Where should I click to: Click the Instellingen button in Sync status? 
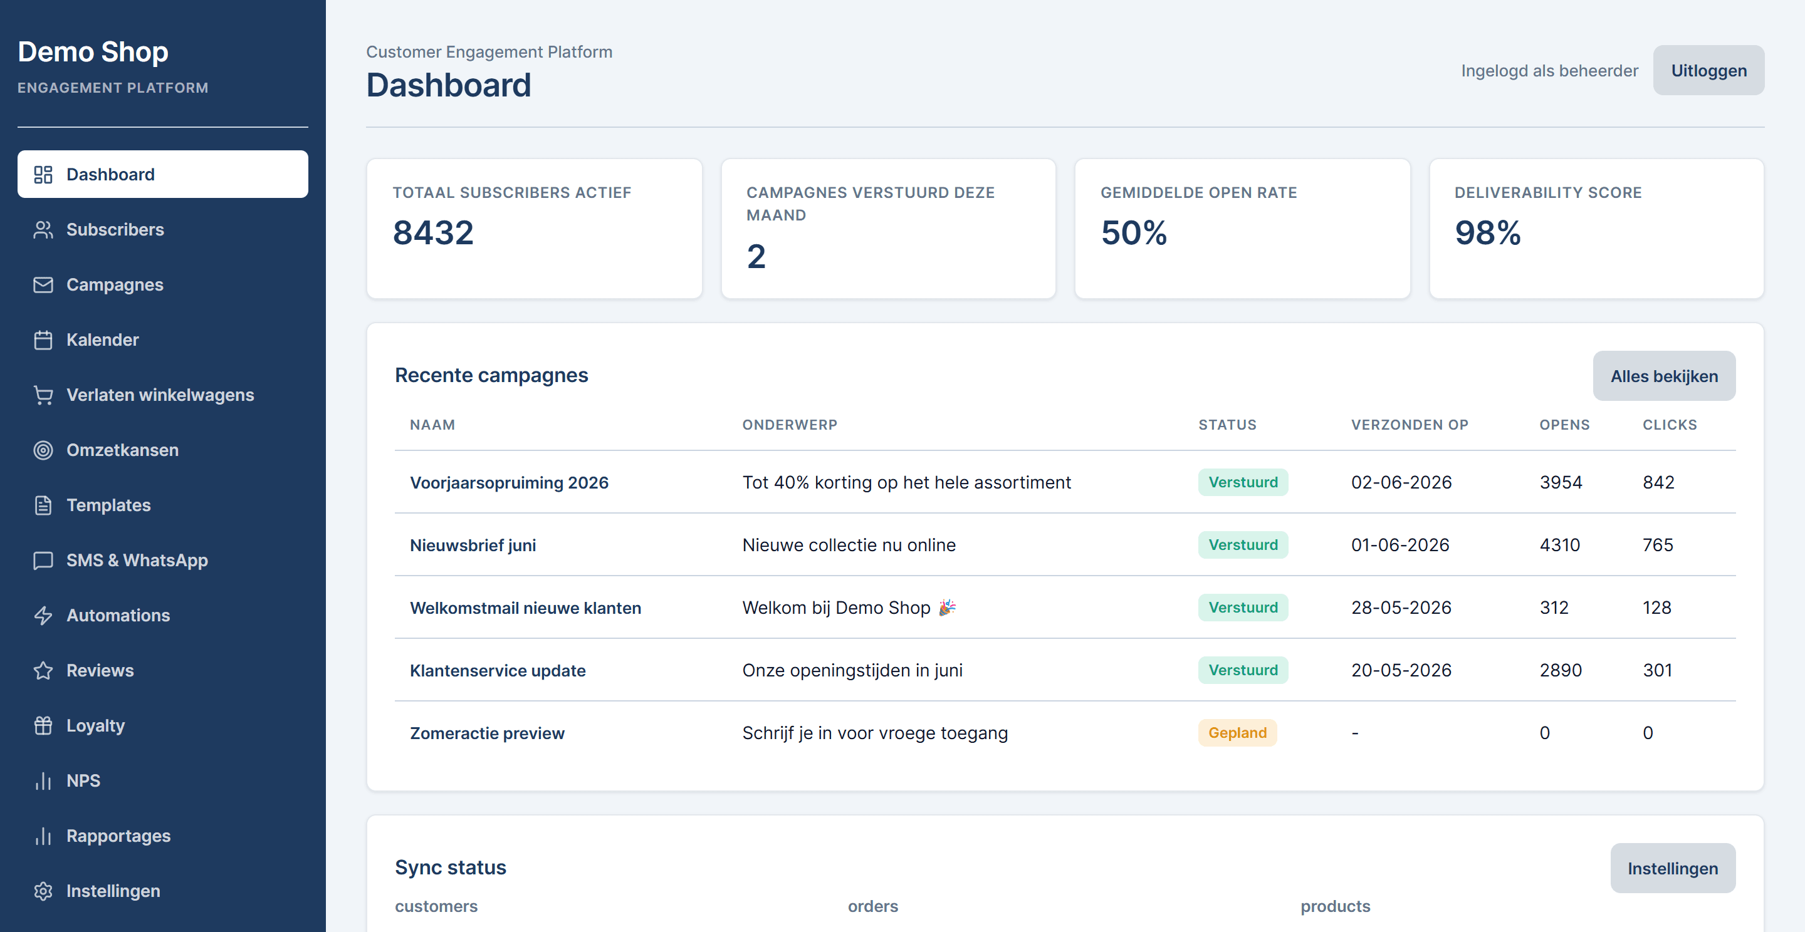coord(1672,868)
